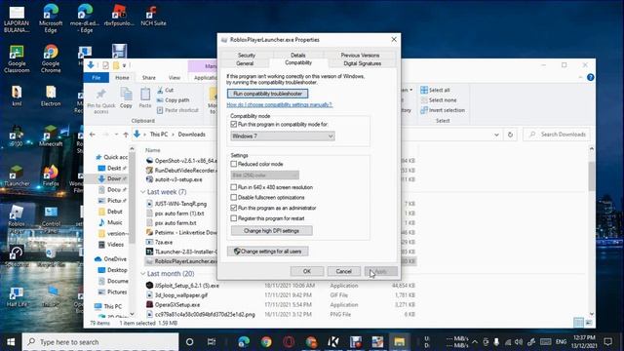
Task: Open NCH Suite desktop icon
Action: pos(153,16)
